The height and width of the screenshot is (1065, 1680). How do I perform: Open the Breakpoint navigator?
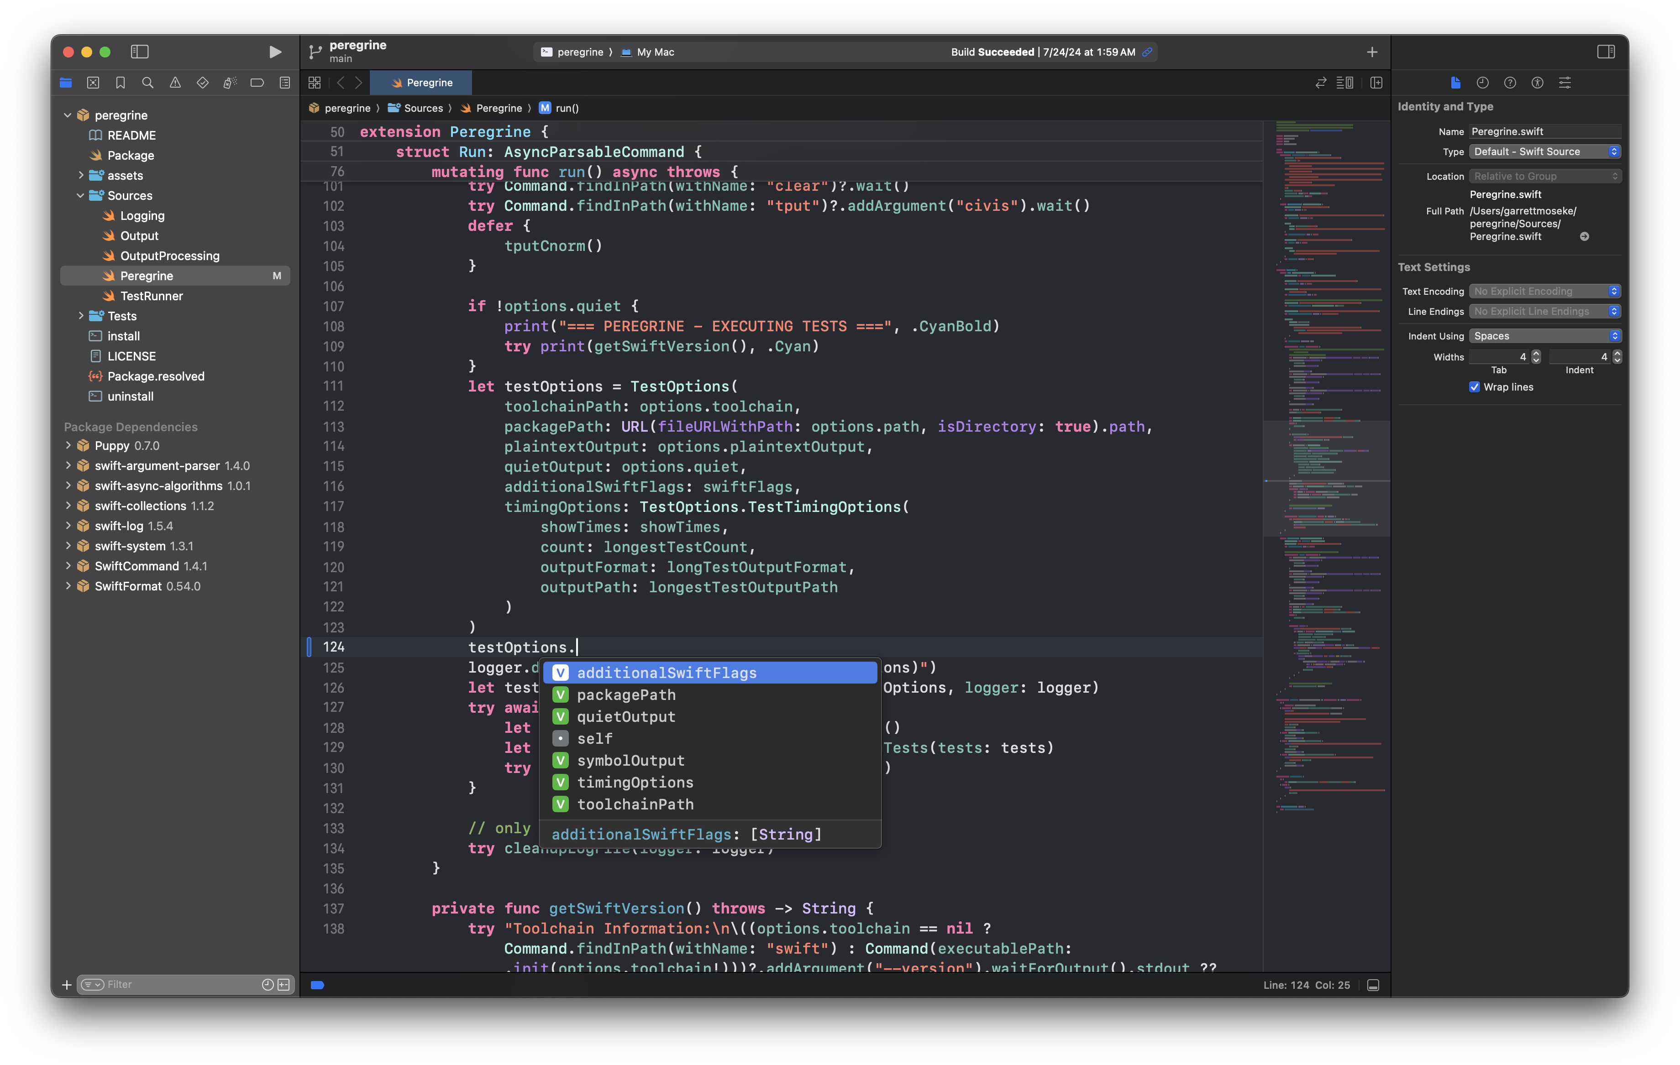coord(257,82)
